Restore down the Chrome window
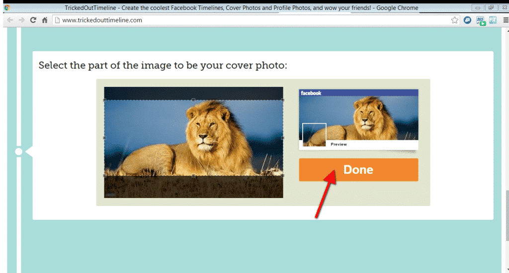 pyautogui.click(x=491, y=7)
